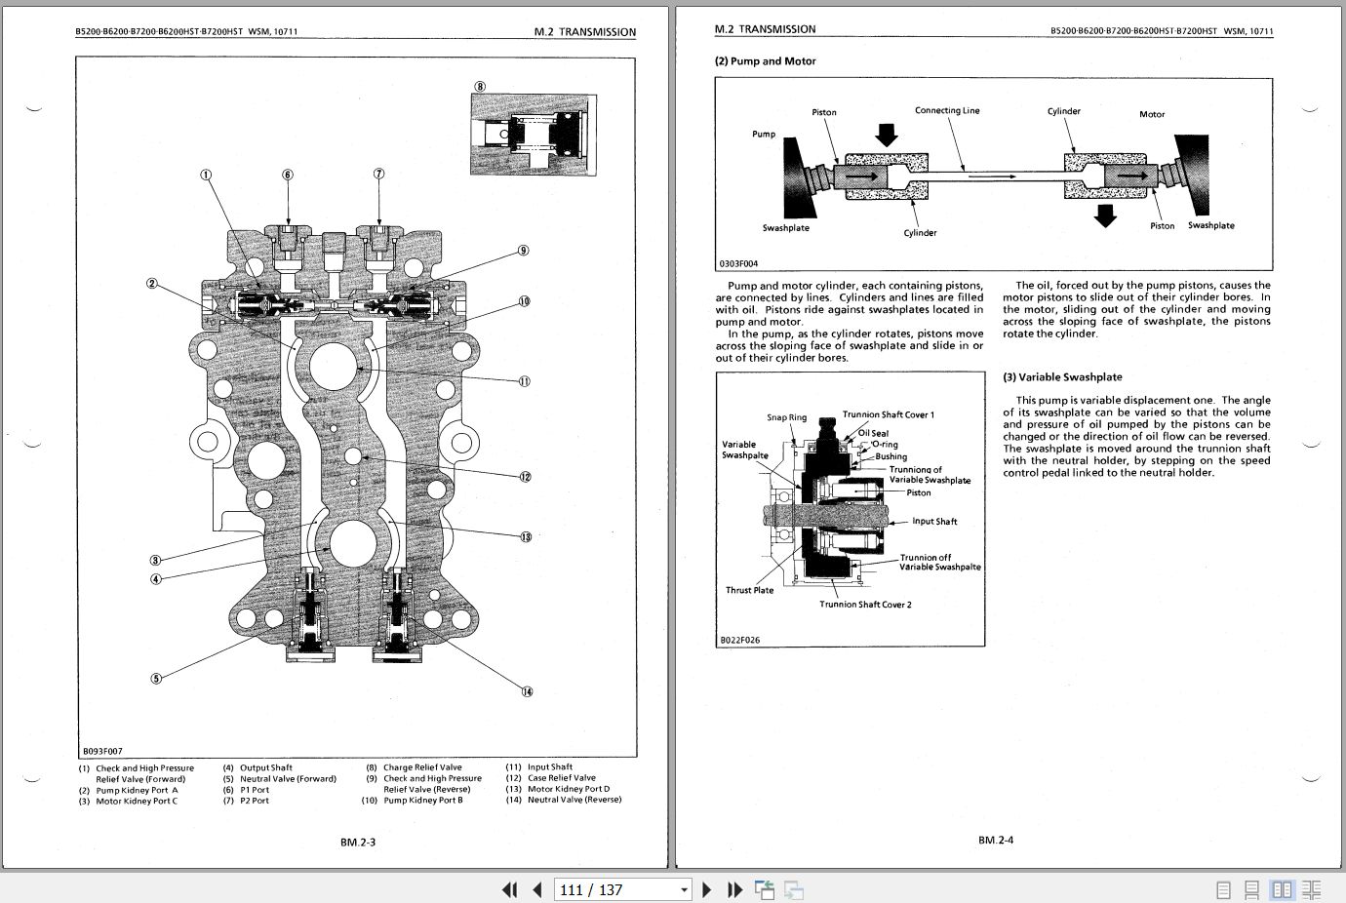Screen dimensions: 1346x903
Task: Click the go-to-next-view icon
Action: pos(794,889)
